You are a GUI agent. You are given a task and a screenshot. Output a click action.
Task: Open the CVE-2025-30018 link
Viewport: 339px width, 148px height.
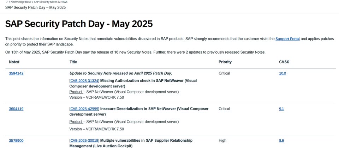pyautogui.click(x=84, y=141)
